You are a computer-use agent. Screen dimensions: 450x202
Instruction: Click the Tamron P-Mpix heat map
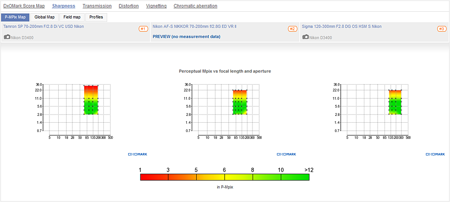(91, 100)
